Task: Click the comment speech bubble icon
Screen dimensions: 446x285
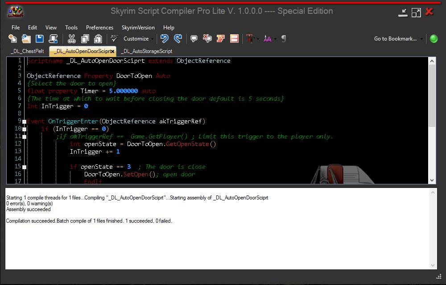Action: pos(194,39)
